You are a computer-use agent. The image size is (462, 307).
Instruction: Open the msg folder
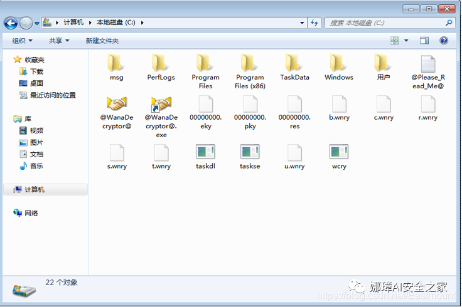(116, 68)
